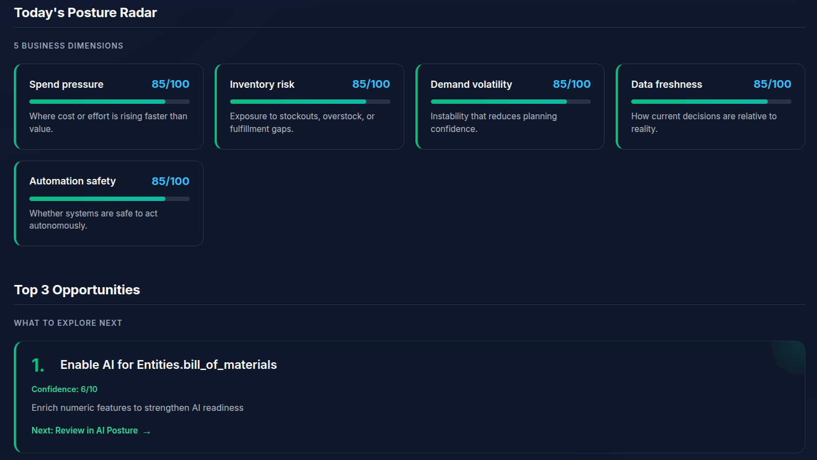The image size is (817, 460).
Task: Select the Demand volatility card title
Action: (x=471, y=84)
